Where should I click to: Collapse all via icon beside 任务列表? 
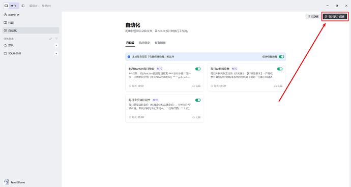click(50, 39)
